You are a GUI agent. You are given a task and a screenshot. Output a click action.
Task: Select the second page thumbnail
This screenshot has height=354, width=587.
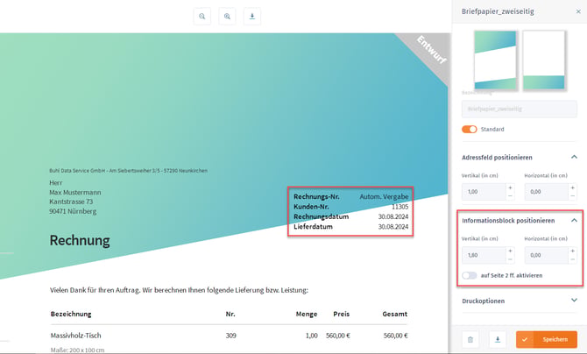coord(543,60)
